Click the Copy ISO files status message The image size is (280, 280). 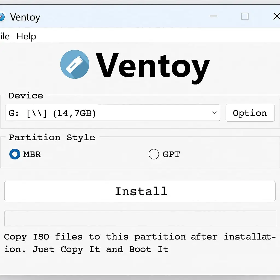tap(140, 243)
